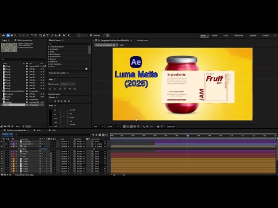Open the Effect Controls panel tab
Screen dimensions: 278x208
(25, 40)
